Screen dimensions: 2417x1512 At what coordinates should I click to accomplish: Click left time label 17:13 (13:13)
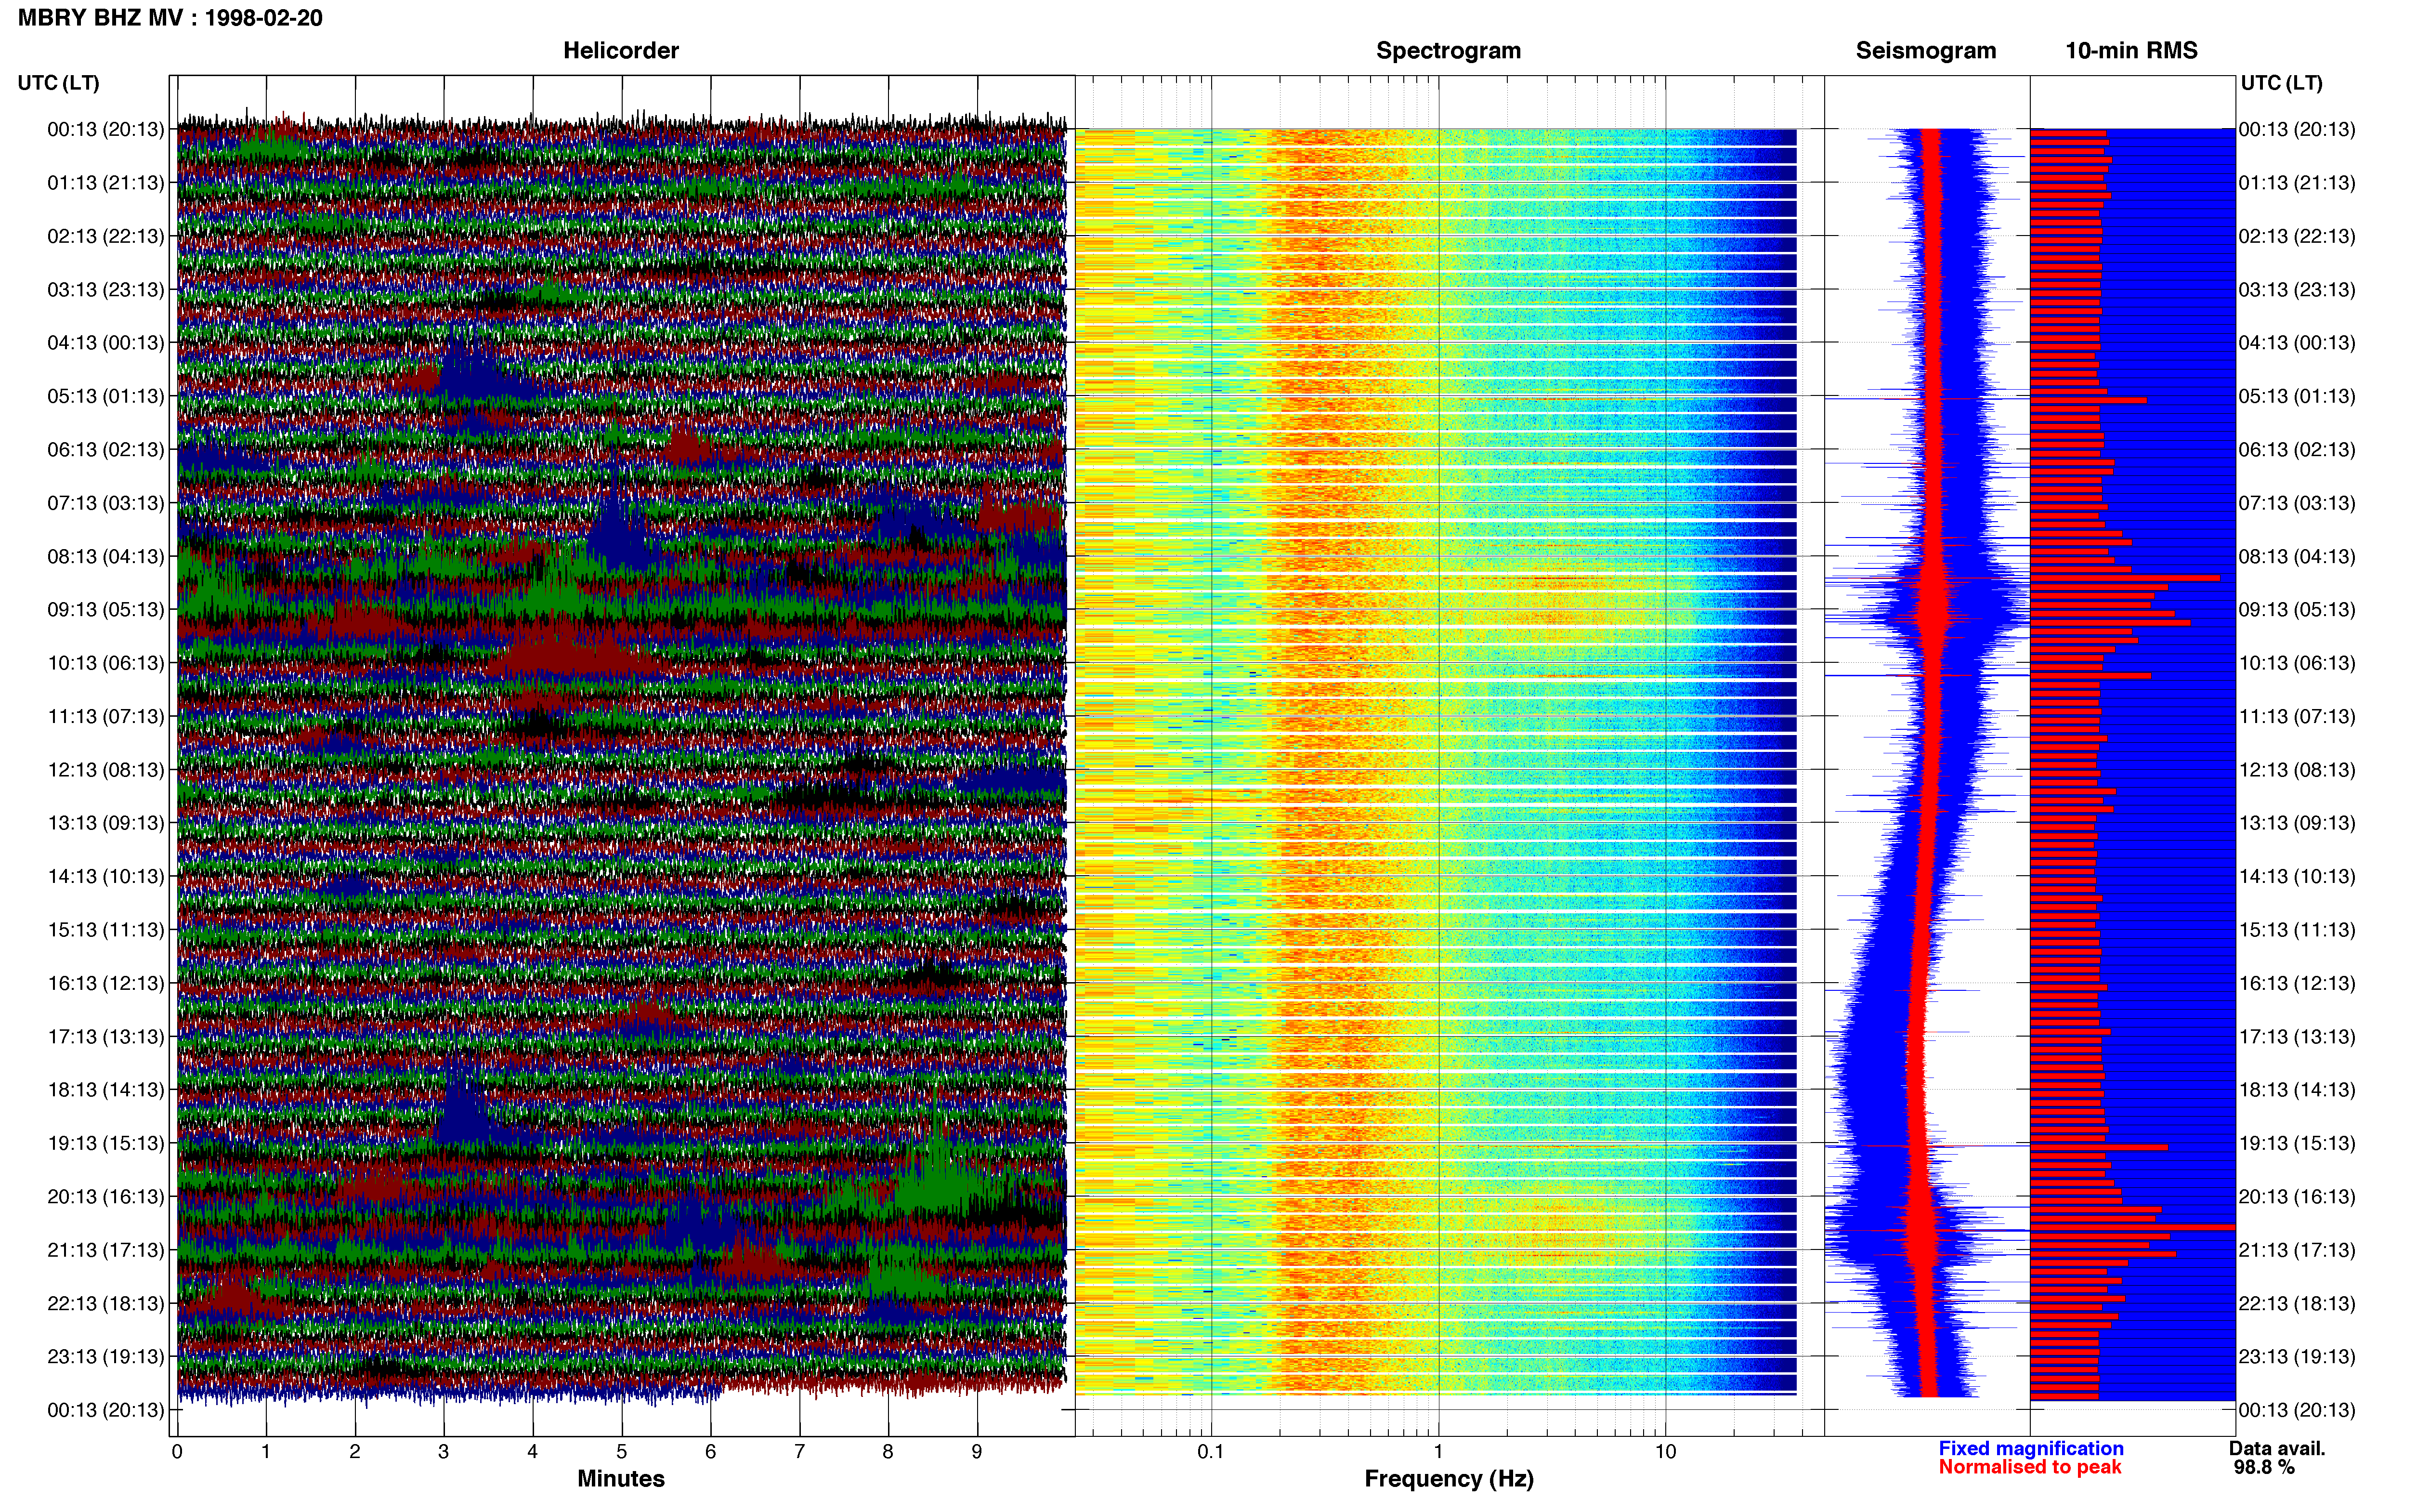click(106, 1036)
